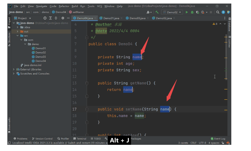Open the Terminal tool window
251x151 pixels.
[80, 139]
